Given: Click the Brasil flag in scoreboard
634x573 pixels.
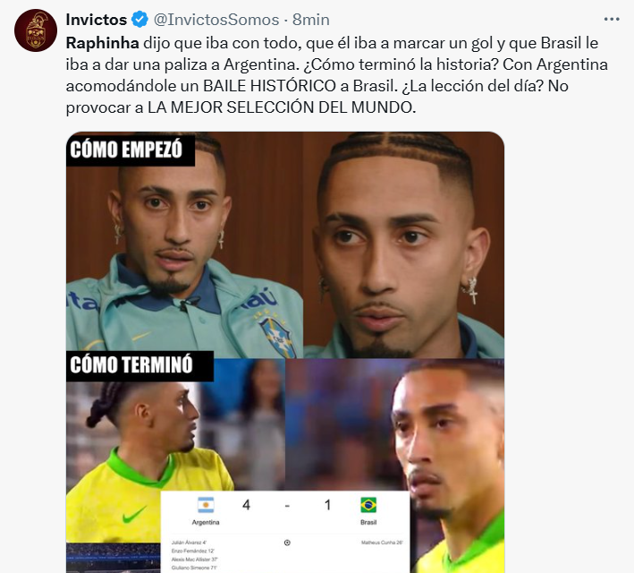Looking at the screenshot, I should 368,505.
